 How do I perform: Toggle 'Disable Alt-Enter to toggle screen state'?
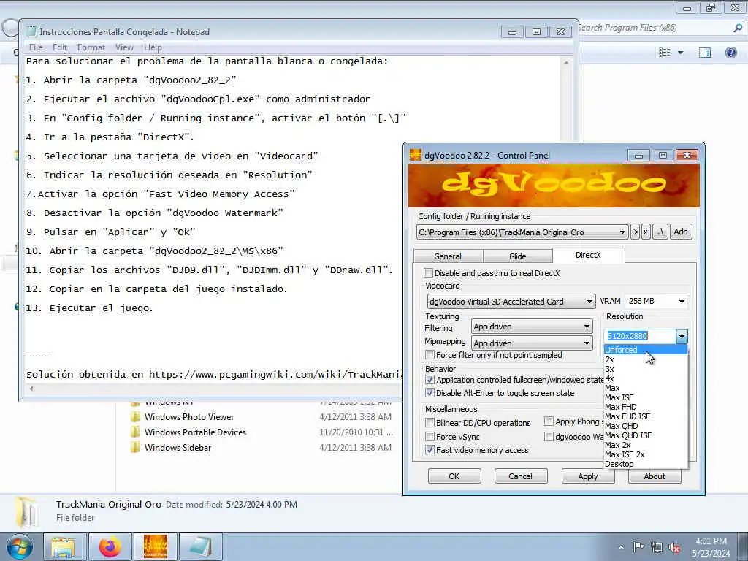click(430, 393)
